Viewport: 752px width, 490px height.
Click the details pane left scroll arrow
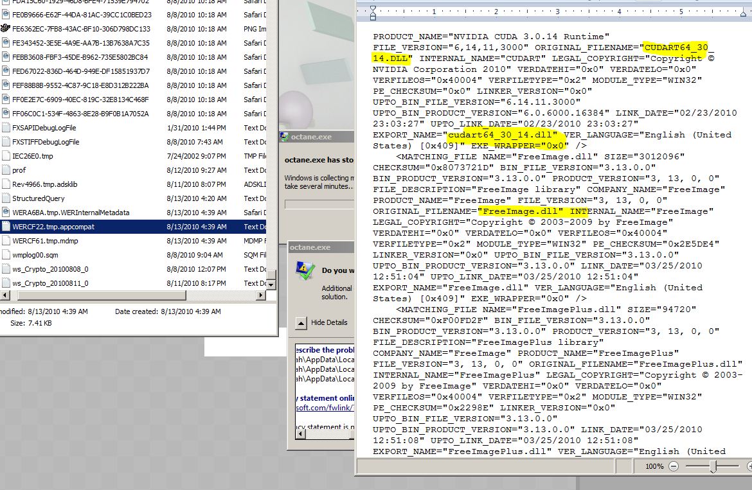(300, 434)
